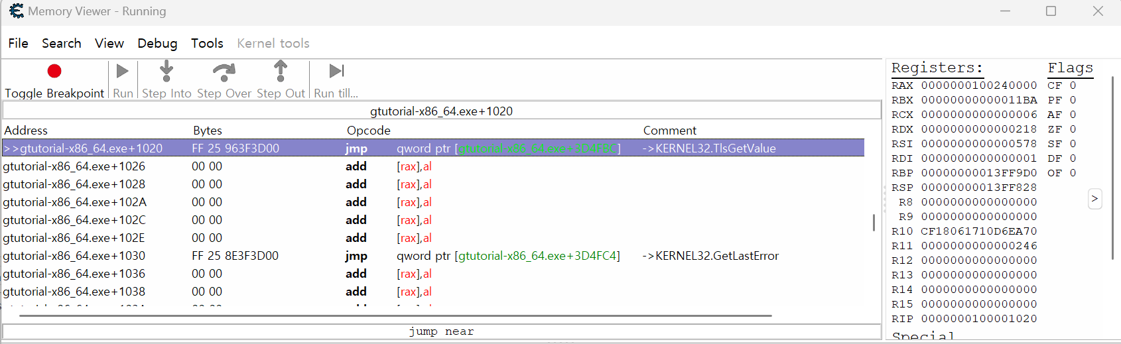Toggle the AF flag value
The image size is (1121, 344).
point(1073,115)
